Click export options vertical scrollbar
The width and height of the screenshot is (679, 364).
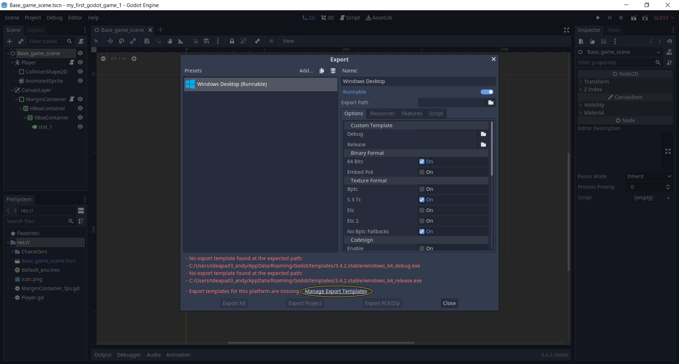492,148
